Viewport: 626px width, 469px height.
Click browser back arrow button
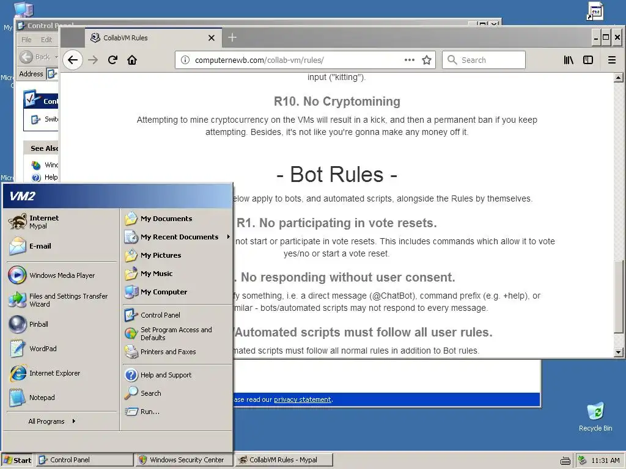[73, 60]
